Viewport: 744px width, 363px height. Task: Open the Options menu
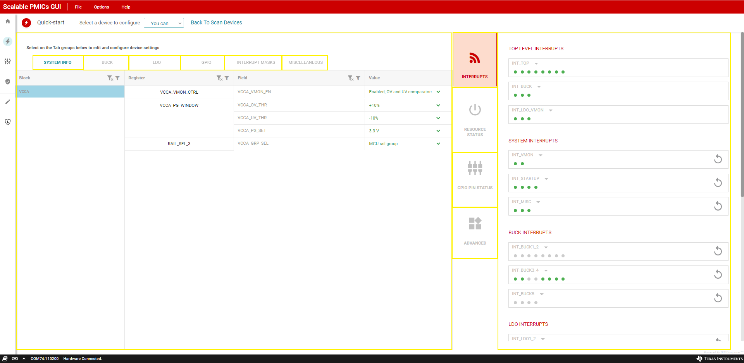pyautogui.click(x=101, y=7)
